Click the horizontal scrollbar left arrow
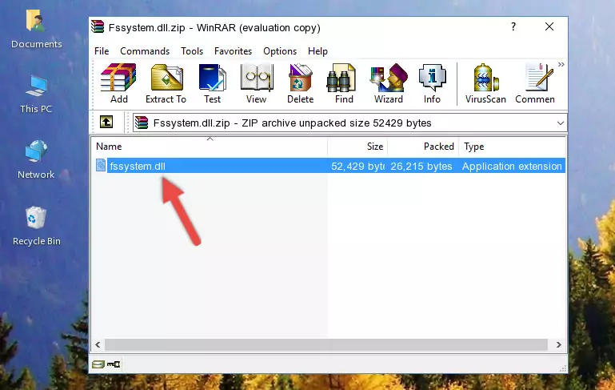The width and height of the screenshot is (615, 390). pyautogui.click(x=98, y=344)
